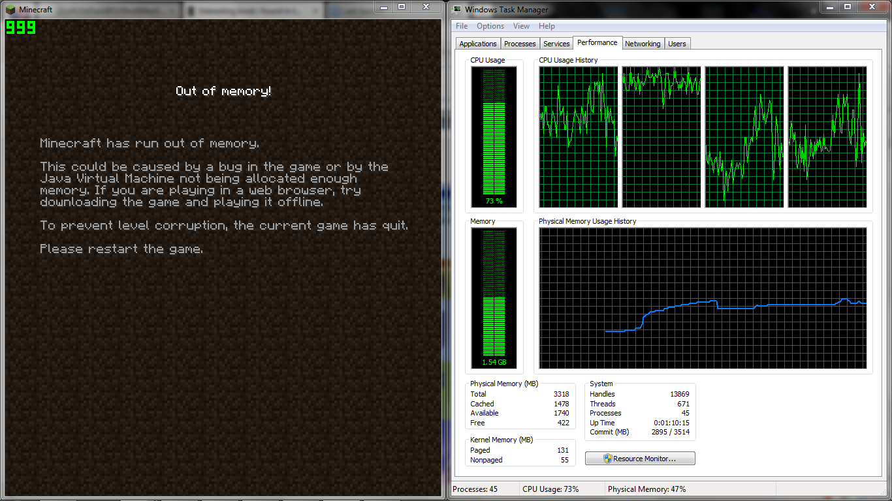The image size is (892, 501).
Task: Switch to the Networking tab
Action: pos(643,44)
